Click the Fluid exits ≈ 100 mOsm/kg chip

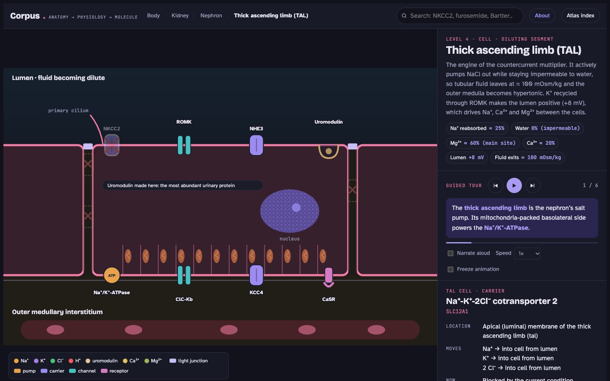point(528,157)
